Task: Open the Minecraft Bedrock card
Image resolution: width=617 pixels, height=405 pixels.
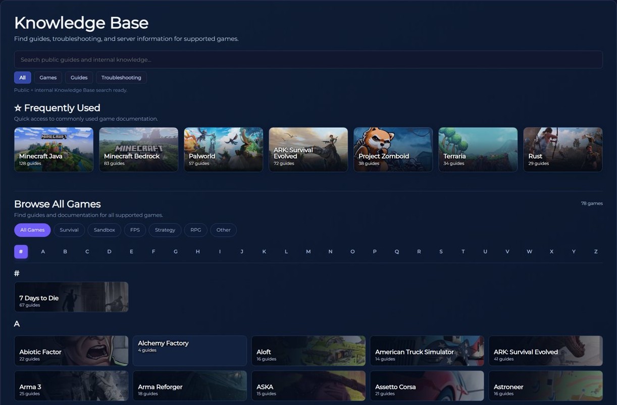Action: 138,149
